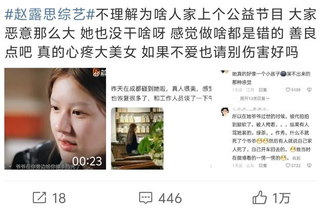
Task: Open the 昨天在成都碰到她啦 text image
Action: point(161,119)
